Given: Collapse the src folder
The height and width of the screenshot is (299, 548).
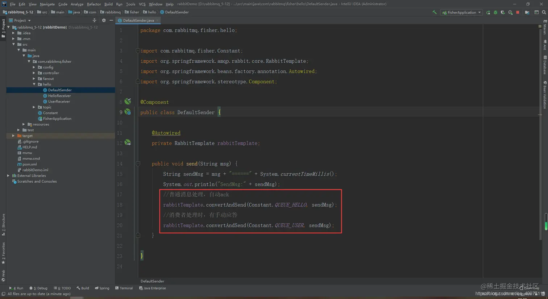Looking at the screenshot, I should tap(14, 44).
